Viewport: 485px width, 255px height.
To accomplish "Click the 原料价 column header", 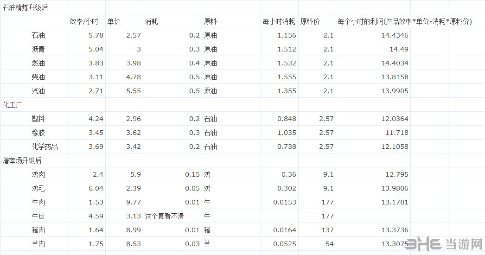I will (x=310, y=21).
